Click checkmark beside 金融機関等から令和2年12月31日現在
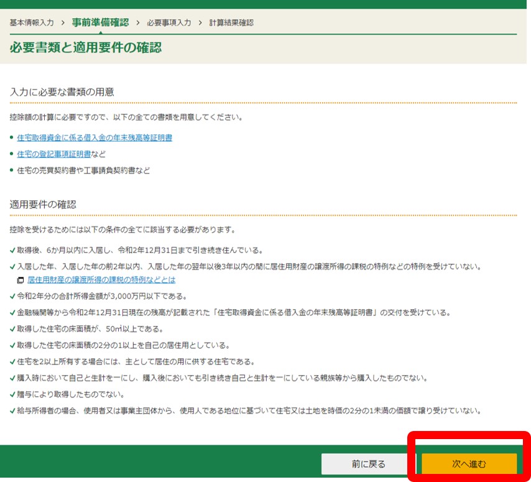The height and width of the screenshot is (482, 531). (12, 312)
